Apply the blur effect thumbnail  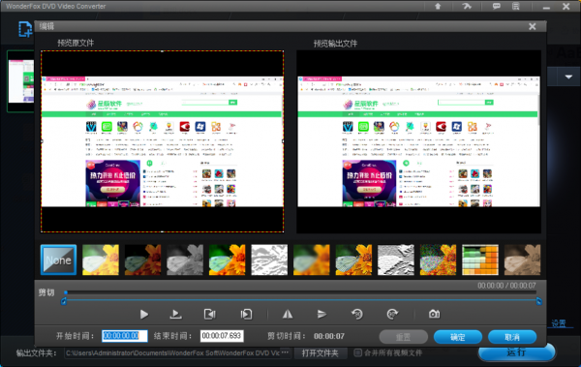pyautogui.click(x=312, y=260)
